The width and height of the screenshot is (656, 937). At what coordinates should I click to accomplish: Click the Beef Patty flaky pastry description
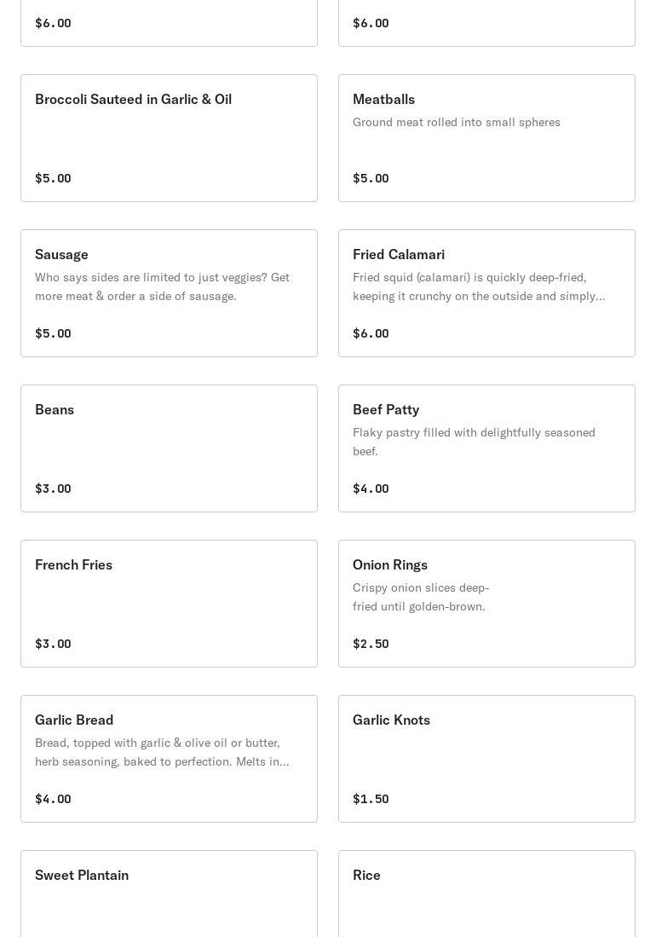474,442
